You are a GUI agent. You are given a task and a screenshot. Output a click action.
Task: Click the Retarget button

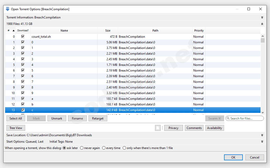point(98,118)
